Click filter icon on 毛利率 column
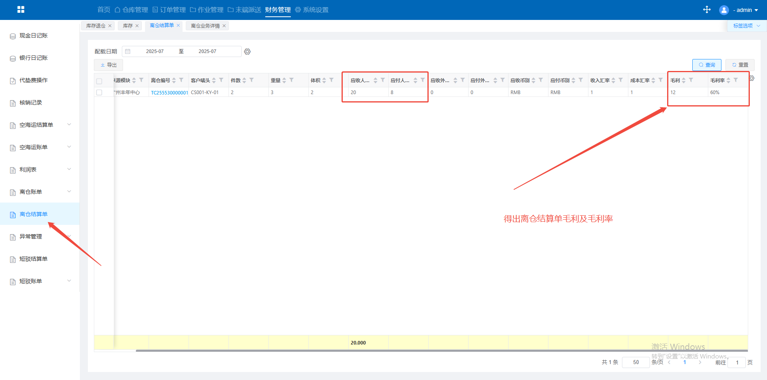 (735, 80)
